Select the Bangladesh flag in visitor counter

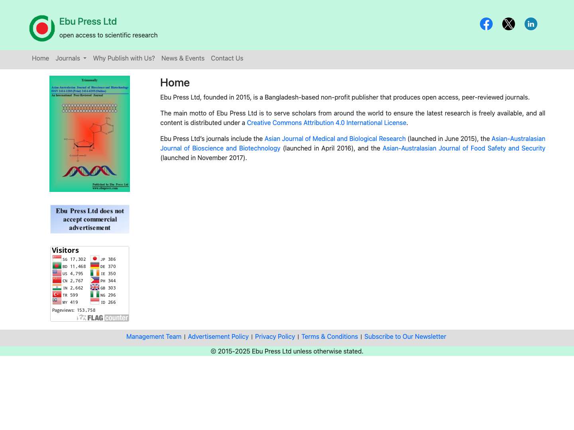[x=57, y=265]
